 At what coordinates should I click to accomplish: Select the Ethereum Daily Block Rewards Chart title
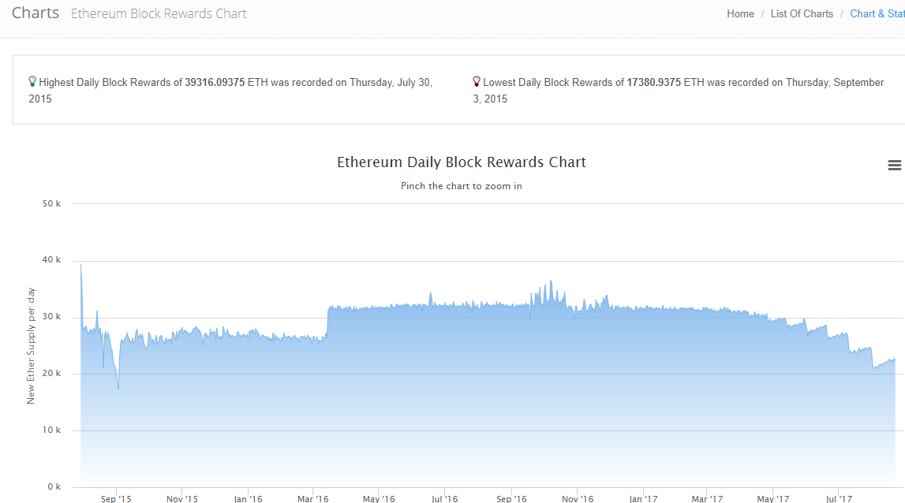point(461,162)
